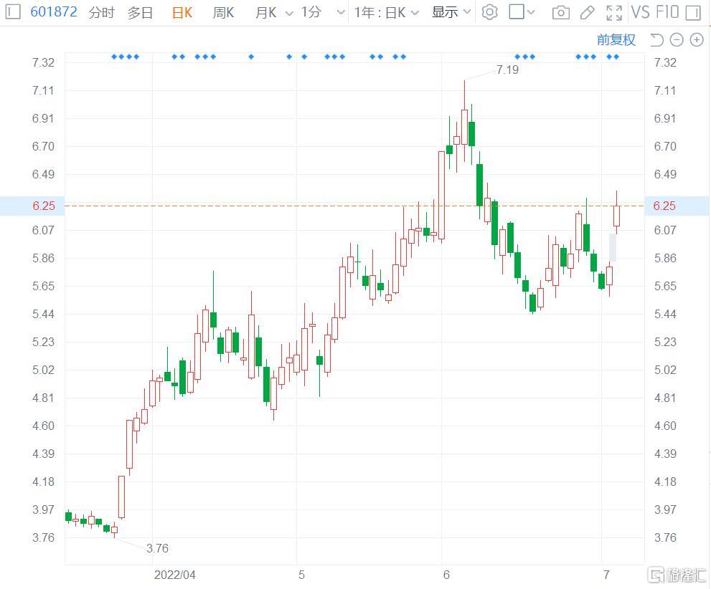Click the month 5 date axis label
This screenshot has width=711, height=589.
click(x=301, y=575)
